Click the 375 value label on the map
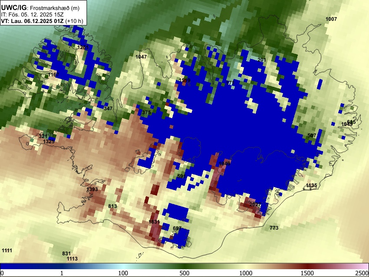The height and width of the screenshot is (277, 369). pyautogui.click(x=146, y=112)
